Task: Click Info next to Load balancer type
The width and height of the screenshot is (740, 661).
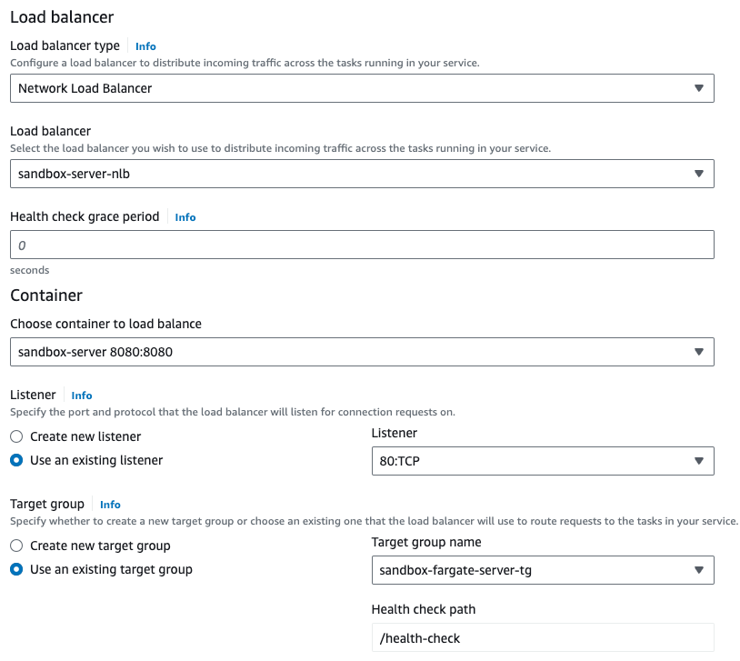Action: pos(145,45)
